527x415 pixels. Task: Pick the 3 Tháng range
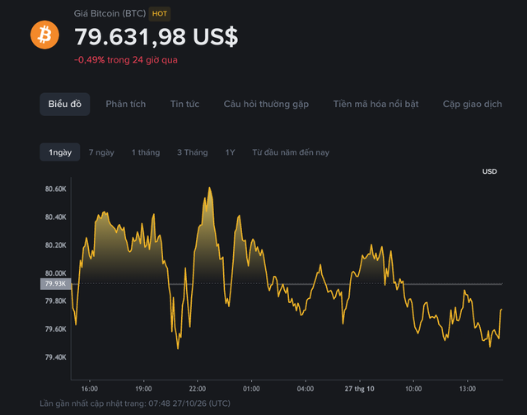tap(193, 152)
